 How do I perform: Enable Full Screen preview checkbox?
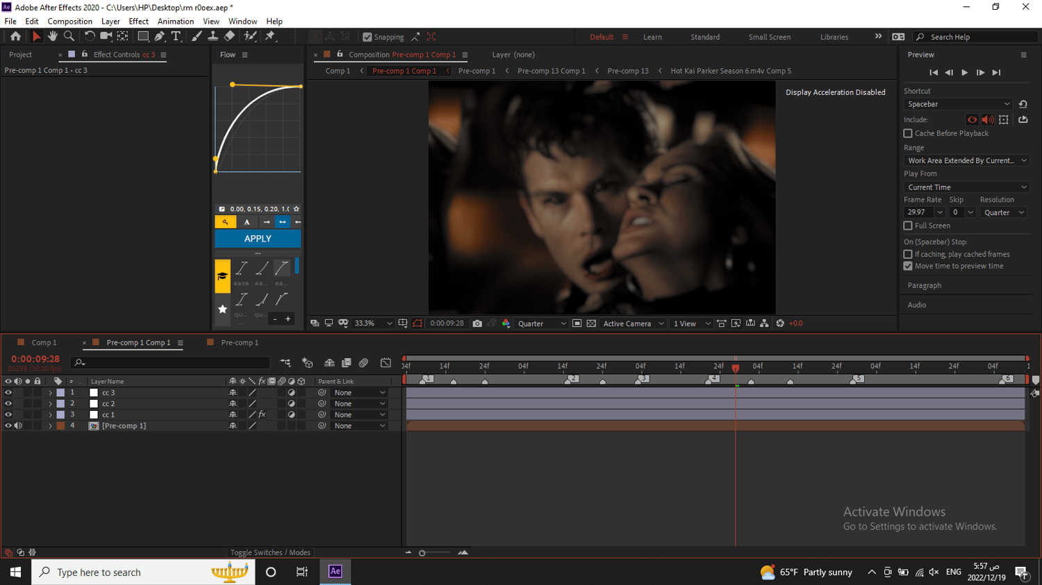908,226
